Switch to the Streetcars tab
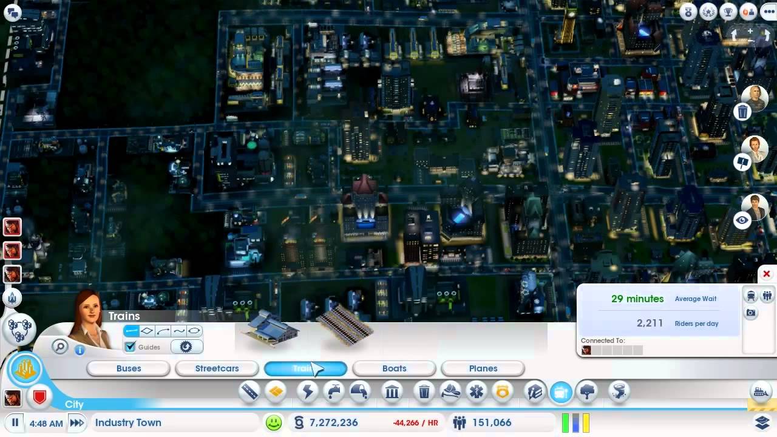Viewport: 777px width, 437px height. coord(217,368)
